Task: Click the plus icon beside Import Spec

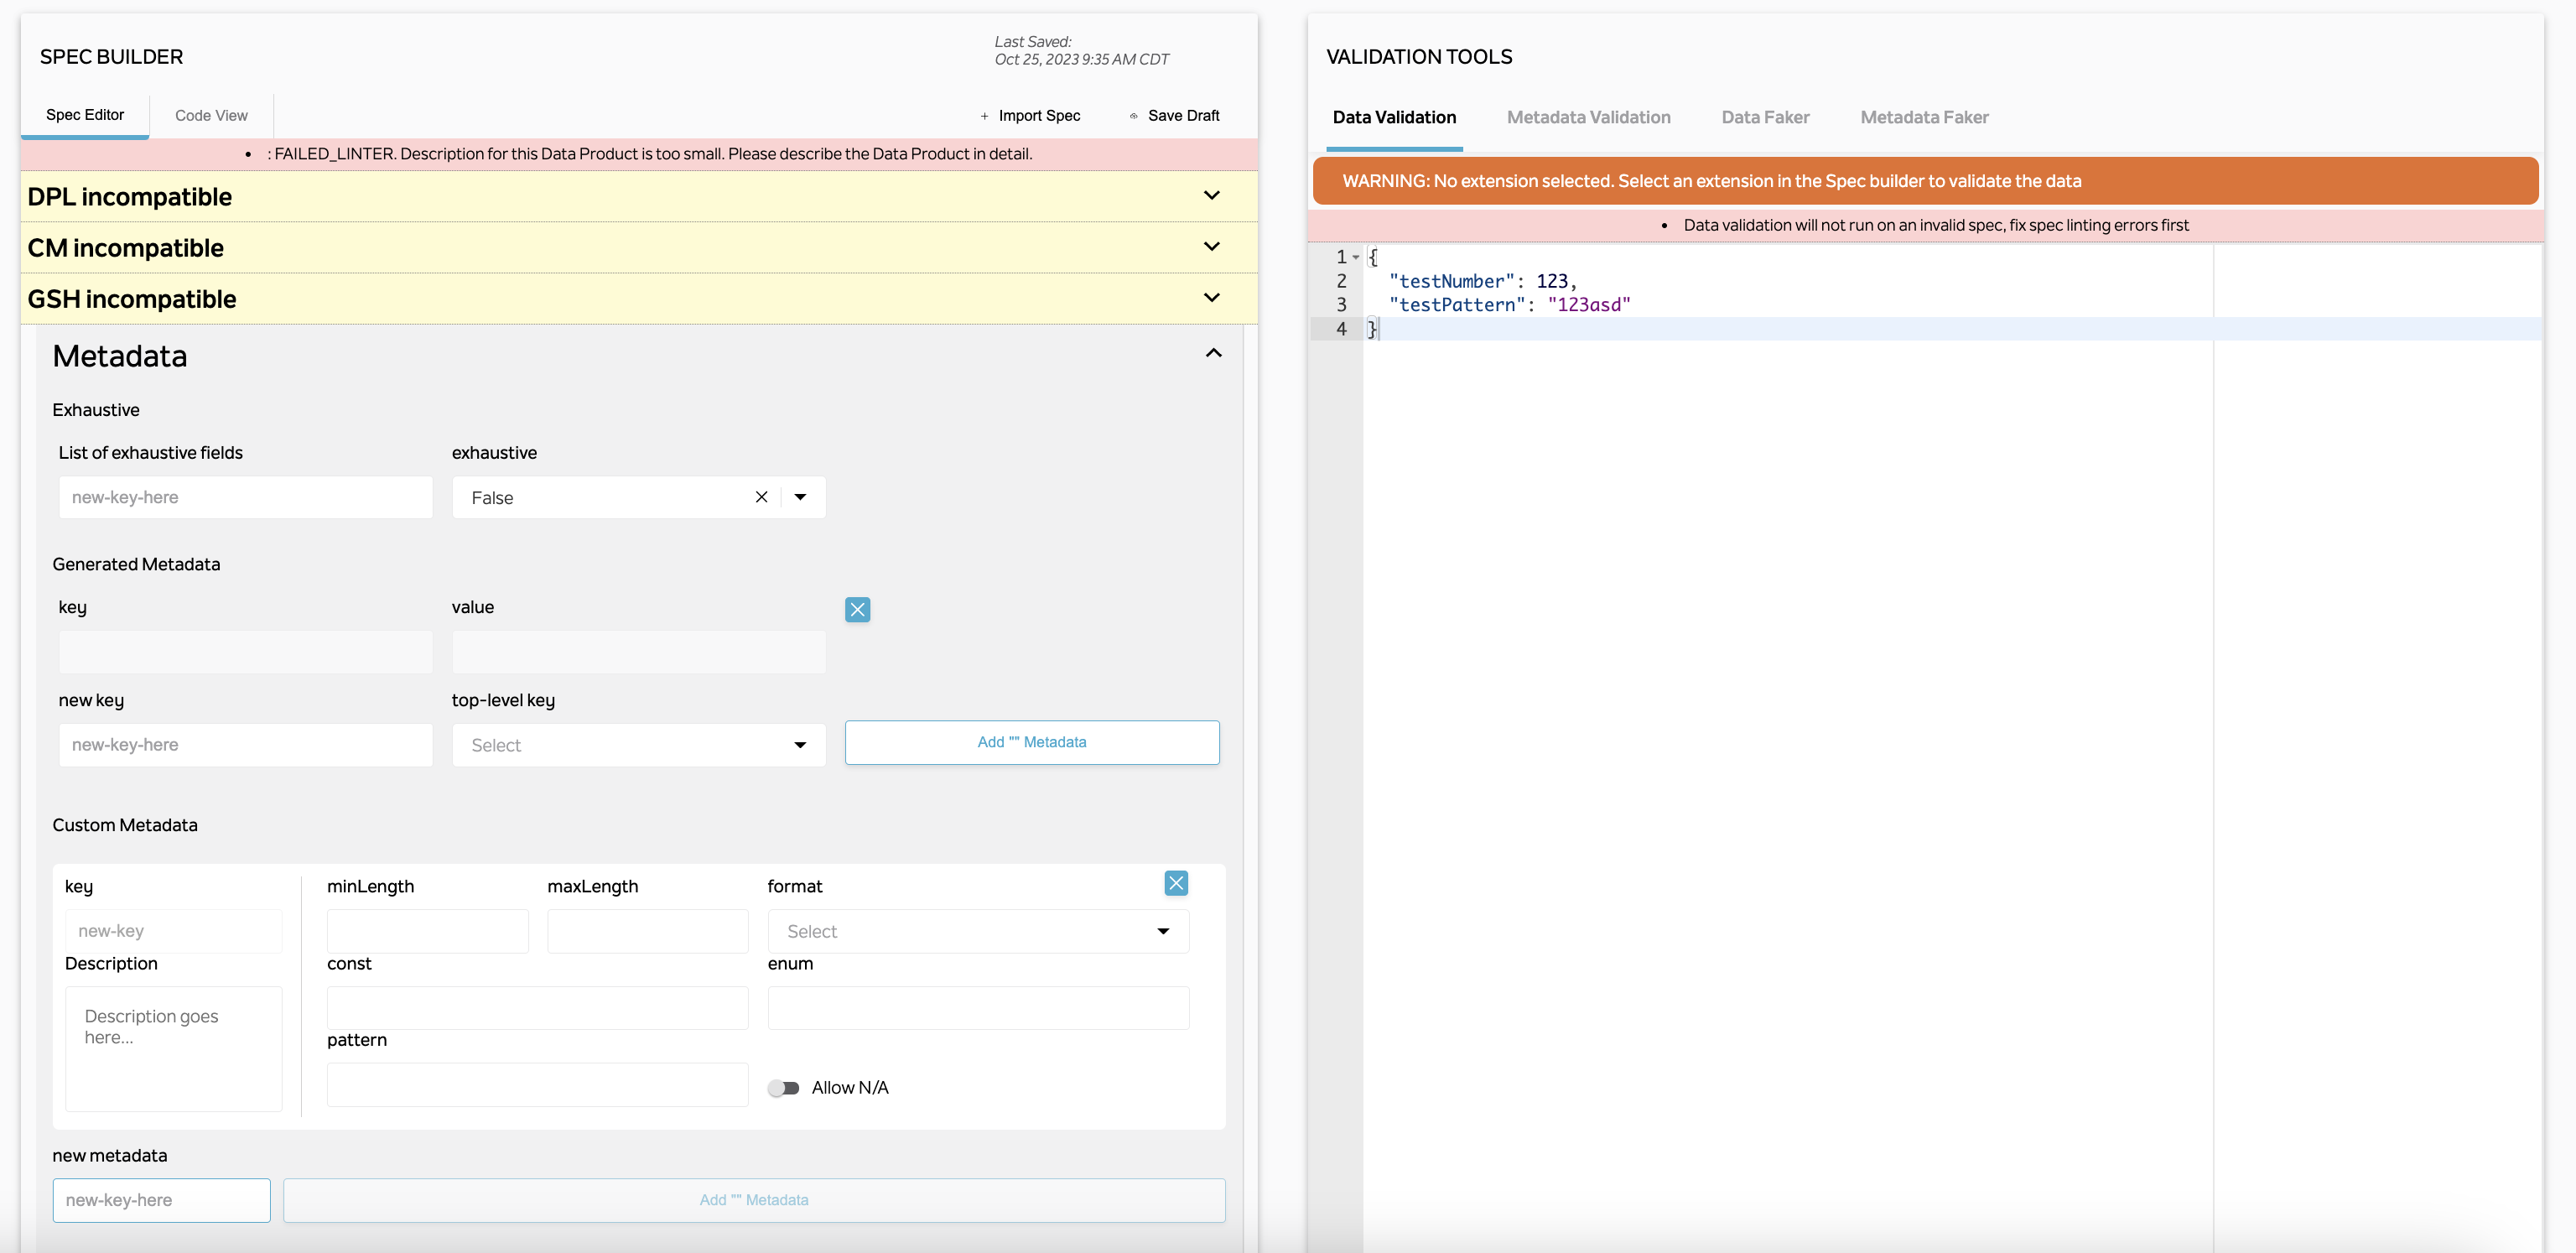Action: tap(984, 116)
